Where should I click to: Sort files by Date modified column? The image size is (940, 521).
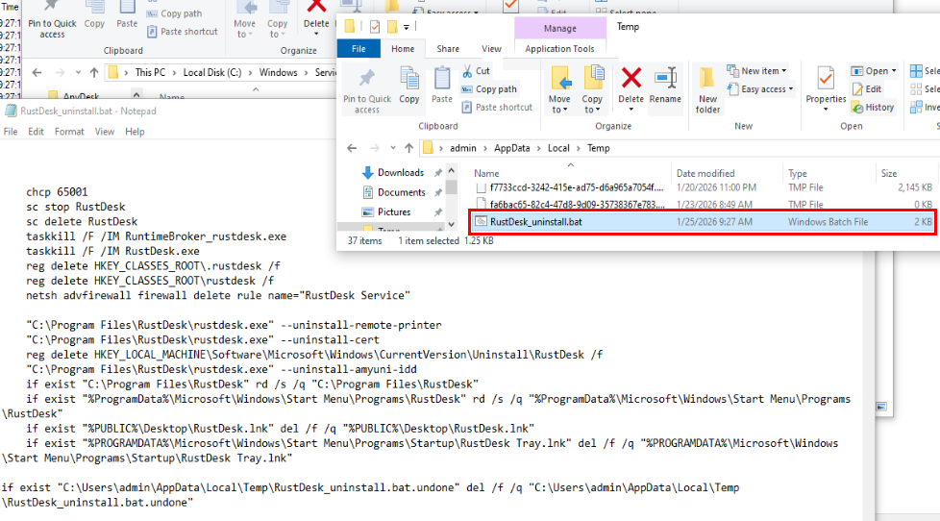(x=705, y=173)
